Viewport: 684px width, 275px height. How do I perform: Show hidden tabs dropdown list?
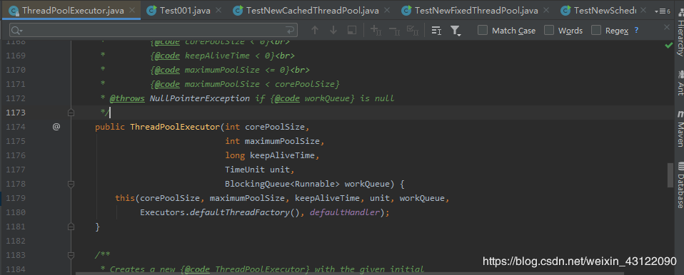[x=663, y=11]
